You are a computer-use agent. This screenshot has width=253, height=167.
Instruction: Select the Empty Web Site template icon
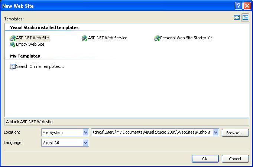coord(13,44)
